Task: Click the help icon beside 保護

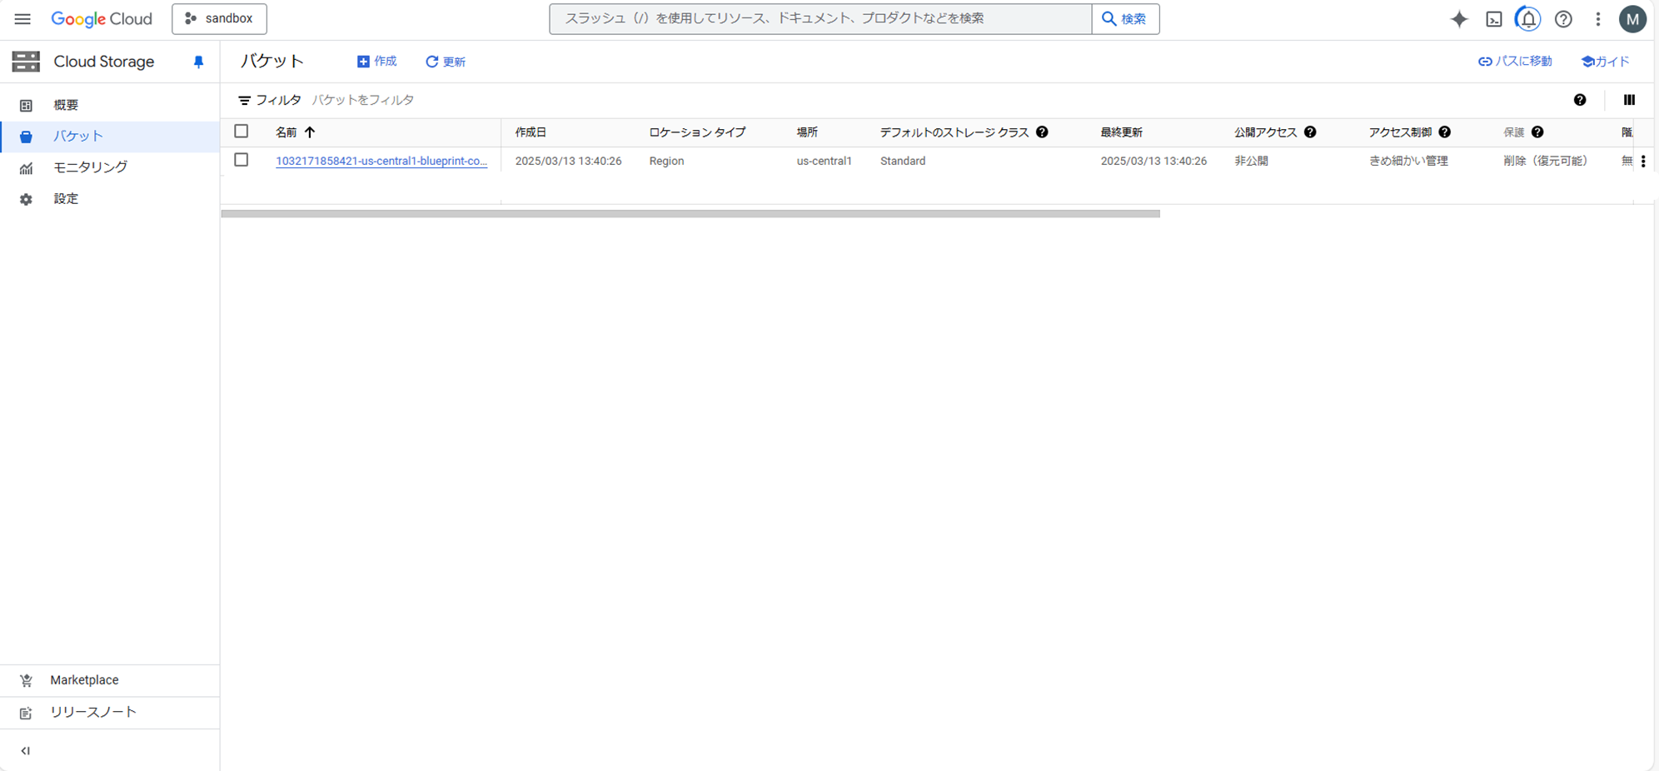Action: click(x=1537, y=132)
